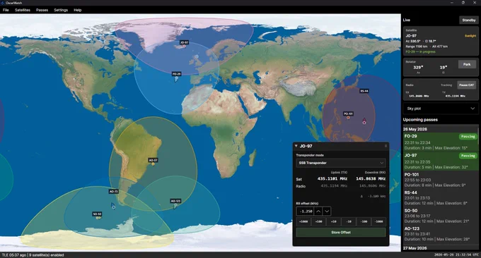Click the Store Offset button
481x258 pixels.
[341, 233]
